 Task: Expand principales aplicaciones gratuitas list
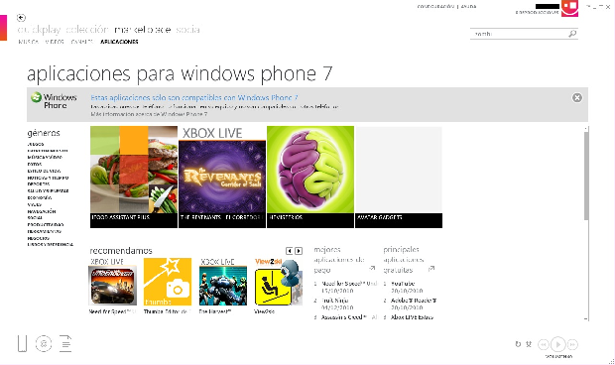pos(431,269)
